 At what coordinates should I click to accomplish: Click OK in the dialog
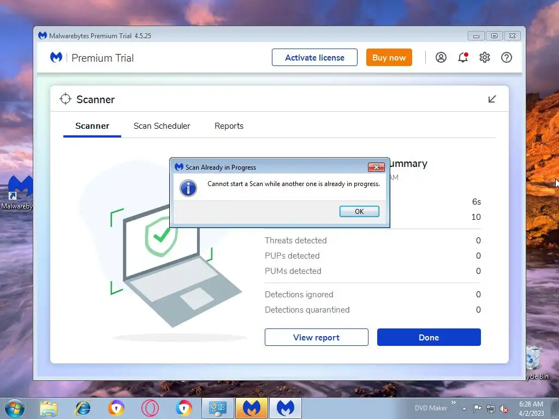(x=359, y=211)
